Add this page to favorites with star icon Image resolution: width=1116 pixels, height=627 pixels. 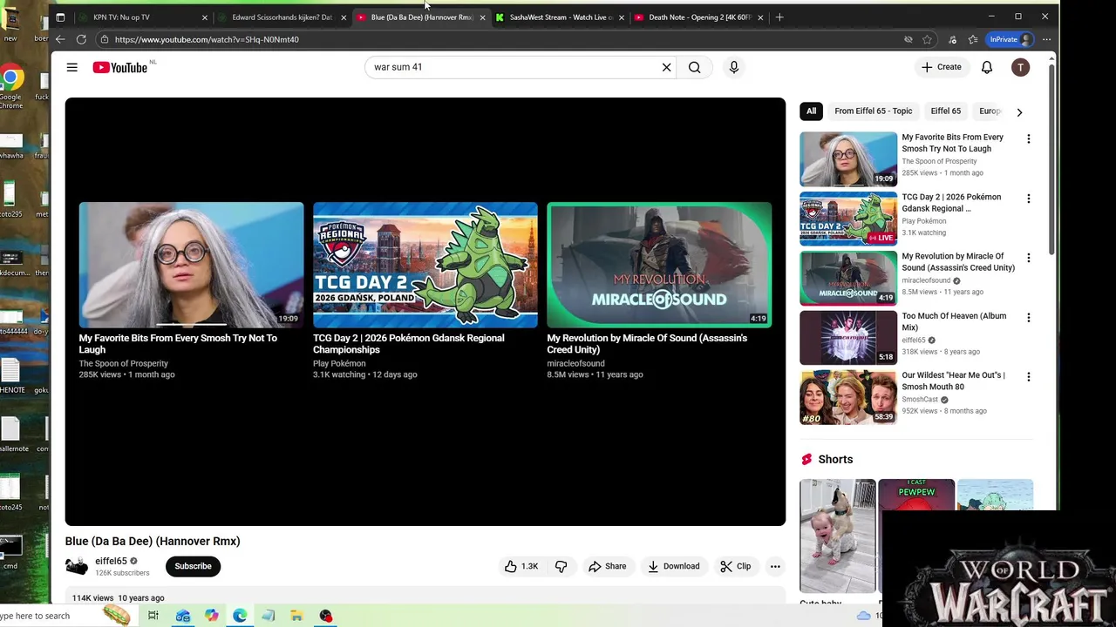point(927,39)
